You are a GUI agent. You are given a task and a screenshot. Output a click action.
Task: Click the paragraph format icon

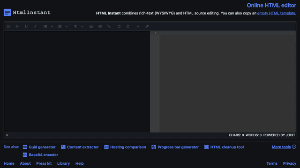click(x=75, y=26)
